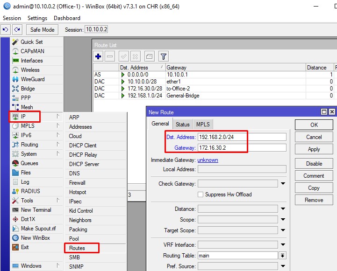Click OK in New Route dialog
This screenshot has height=271, width=337.
[314, 125]
